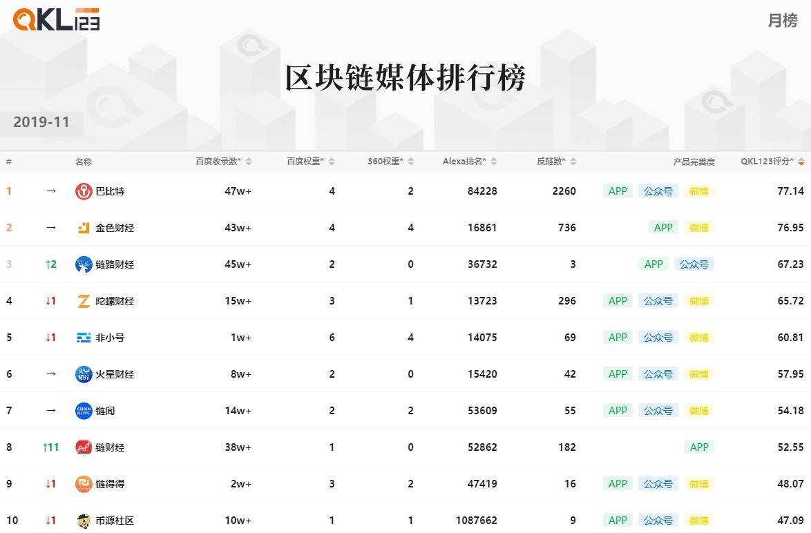The image size is (811, 533).
Task: Sort by 百度权重 column arrows
Action: coord(332,162)
